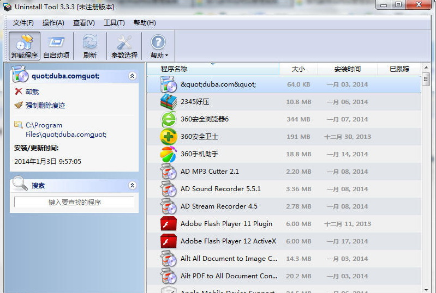Sort by 安装时间 install date column
Viewport: 436px width, 293px height.
347,69
